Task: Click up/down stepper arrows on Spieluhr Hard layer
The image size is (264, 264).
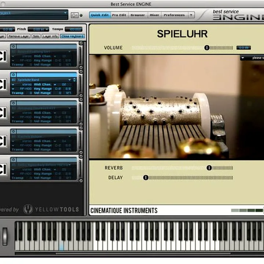Action: coord(74,80)
